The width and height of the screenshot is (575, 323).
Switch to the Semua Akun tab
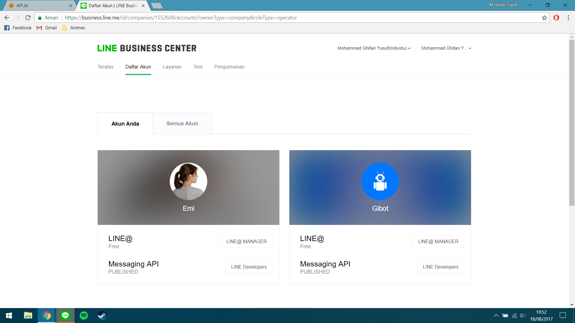182,124
